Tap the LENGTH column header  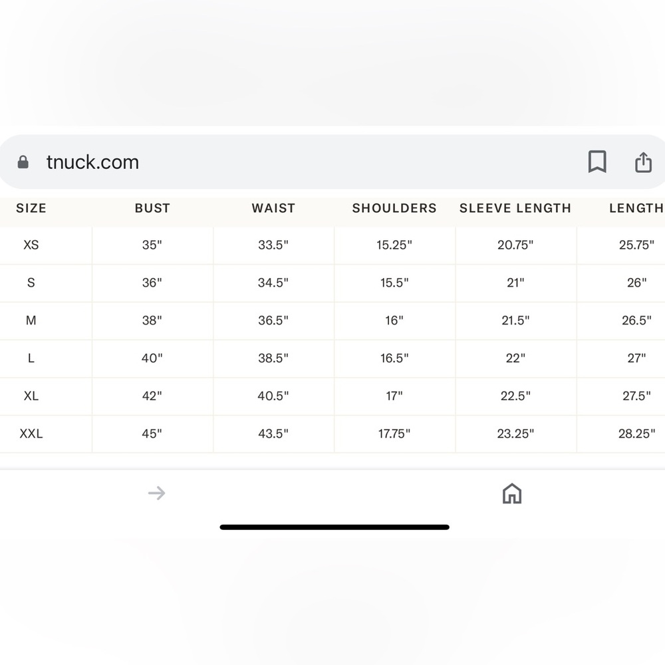coord(636,208)
